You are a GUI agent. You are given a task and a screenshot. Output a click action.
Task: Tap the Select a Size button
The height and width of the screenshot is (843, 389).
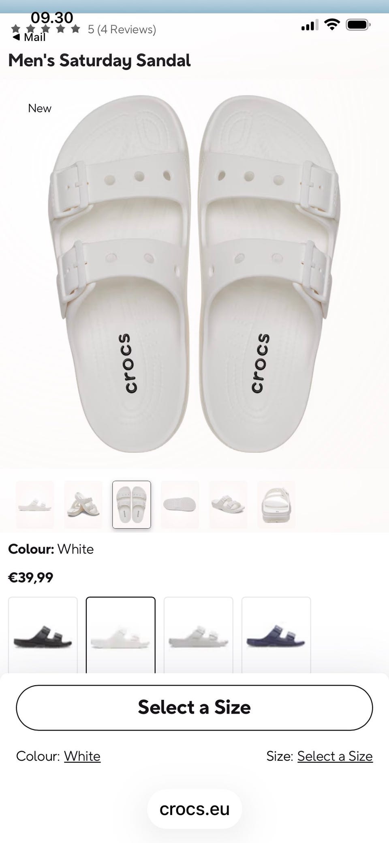coord(194,708)
